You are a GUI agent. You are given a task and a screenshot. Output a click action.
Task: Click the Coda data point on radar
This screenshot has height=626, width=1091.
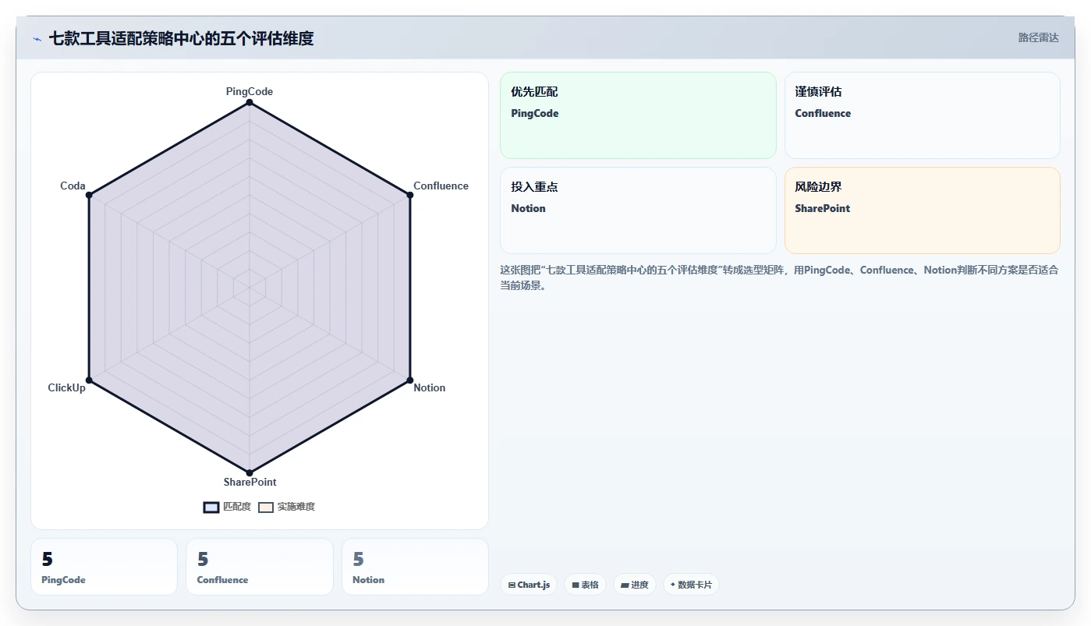coord(89,195)
